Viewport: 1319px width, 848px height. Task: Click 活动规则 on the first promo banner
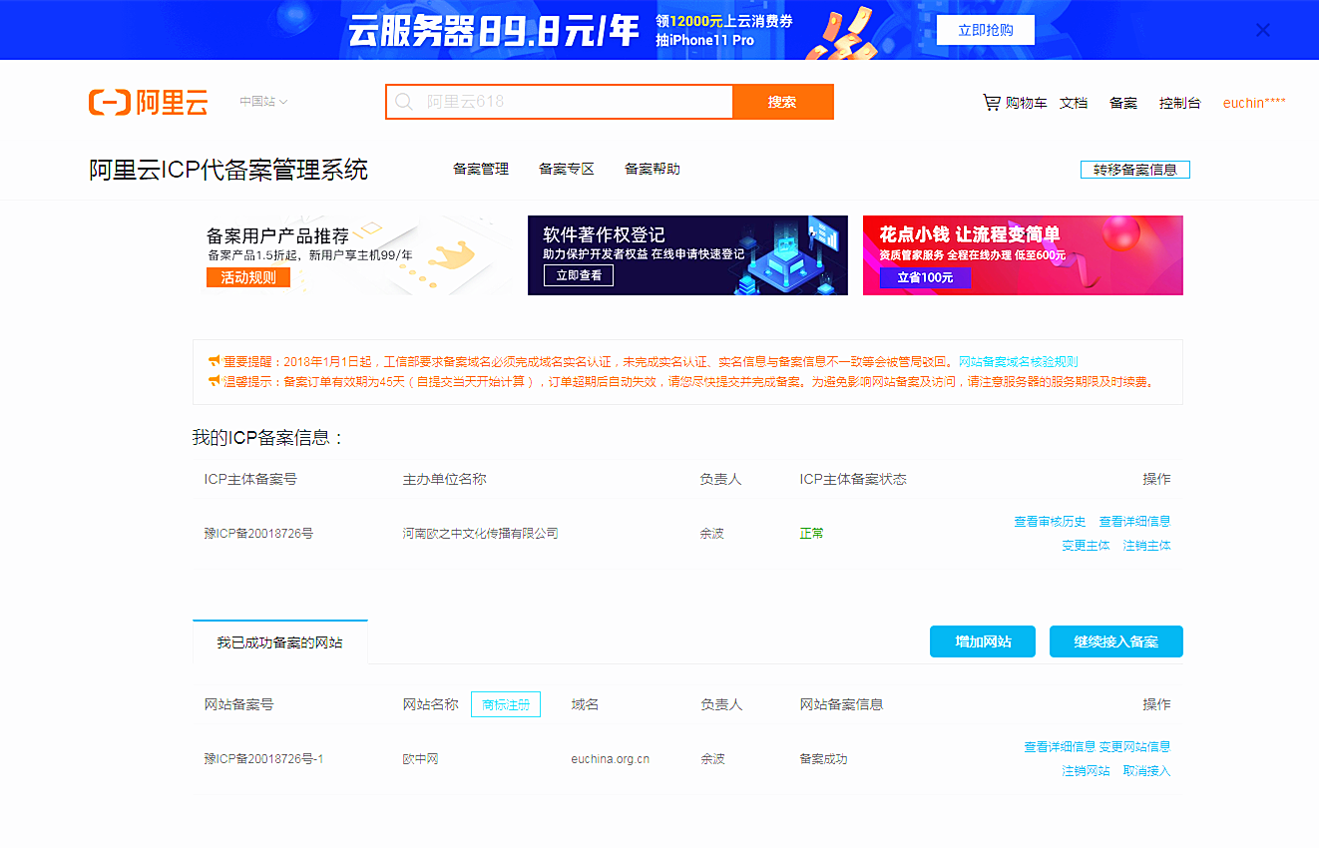click(x=248, y=277)
